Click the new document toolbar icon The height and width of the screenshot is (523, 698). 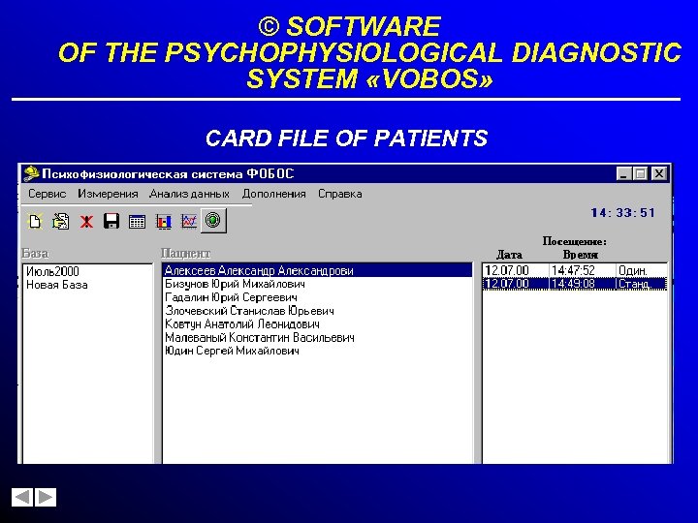(35, 221)
